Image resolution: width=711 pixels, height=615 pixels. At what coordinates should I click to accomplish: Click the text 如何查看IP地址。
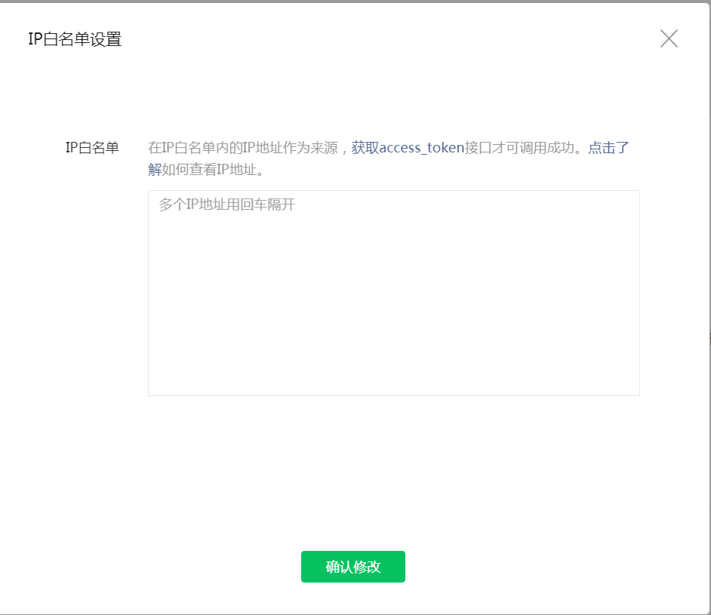213,170
